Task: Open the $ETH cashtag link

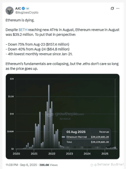Action: [23, 30]
